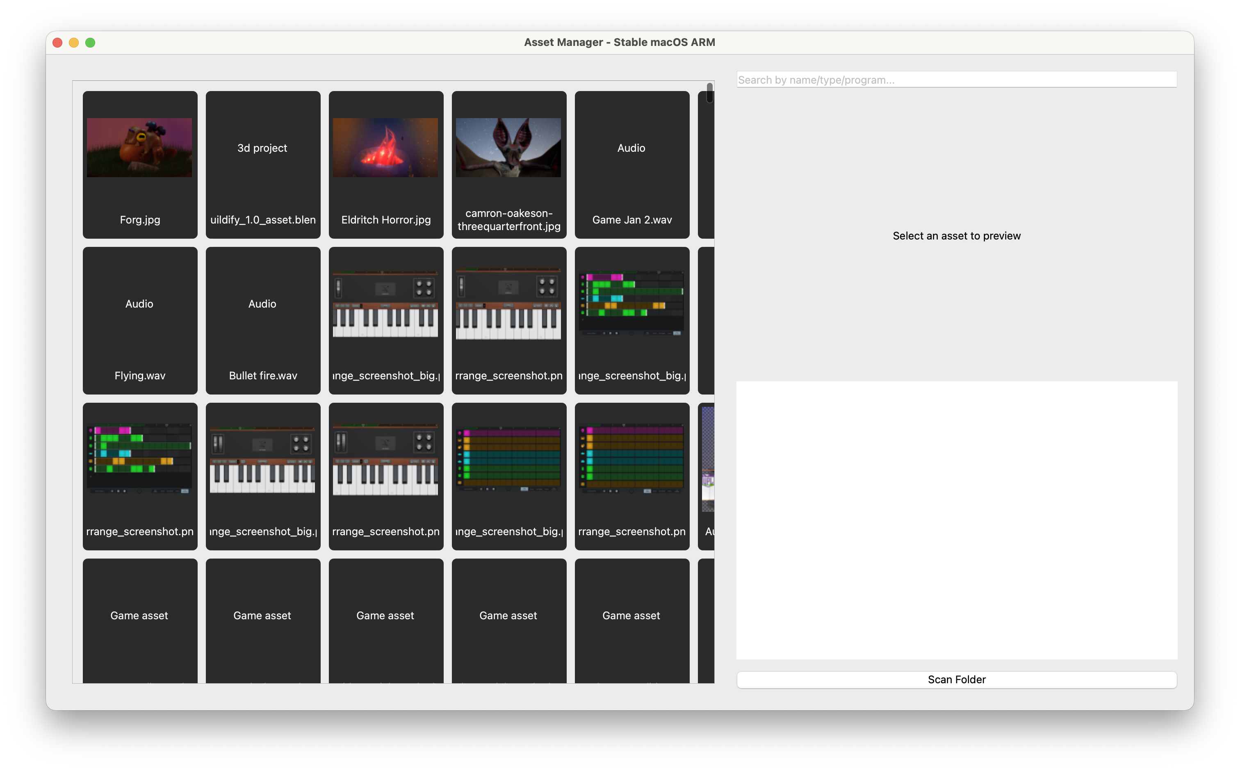Select the Bullet fire.wav audio asset
1240x771 pixels.
262,320
